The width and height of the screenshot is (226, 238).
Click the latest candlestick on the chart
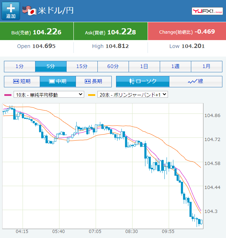(201, 222)
